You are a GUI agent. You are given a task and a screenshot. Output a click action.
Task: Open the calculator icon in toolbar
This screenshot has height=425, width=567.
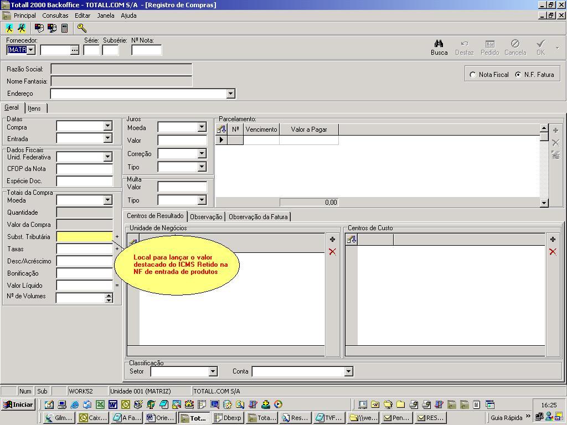point(64,28)
